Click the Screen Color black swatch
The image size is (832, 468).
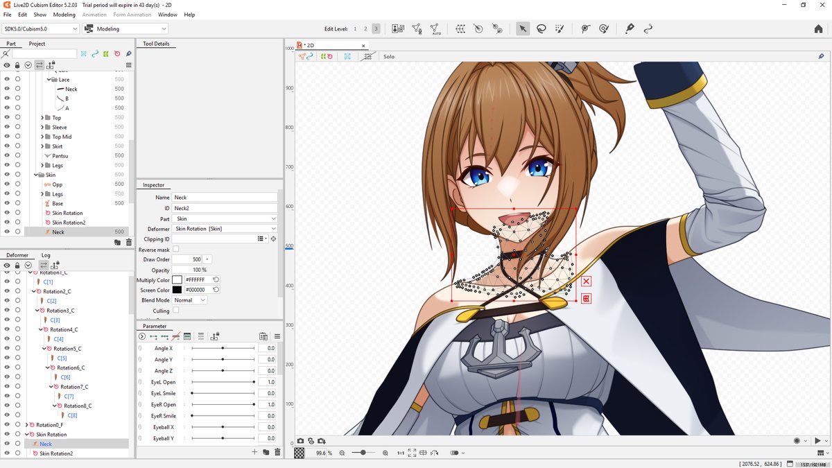[x=177, y=290]
